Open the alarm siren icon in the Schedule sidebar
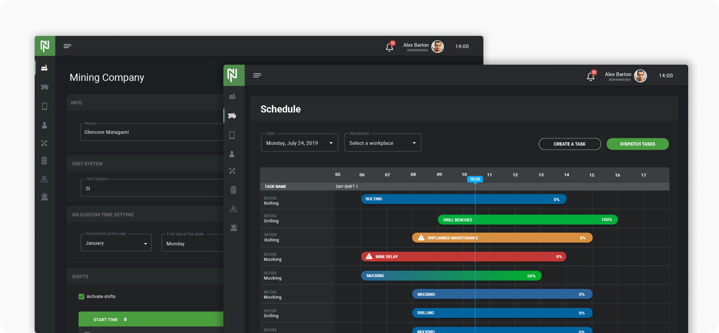 point(233,227)
